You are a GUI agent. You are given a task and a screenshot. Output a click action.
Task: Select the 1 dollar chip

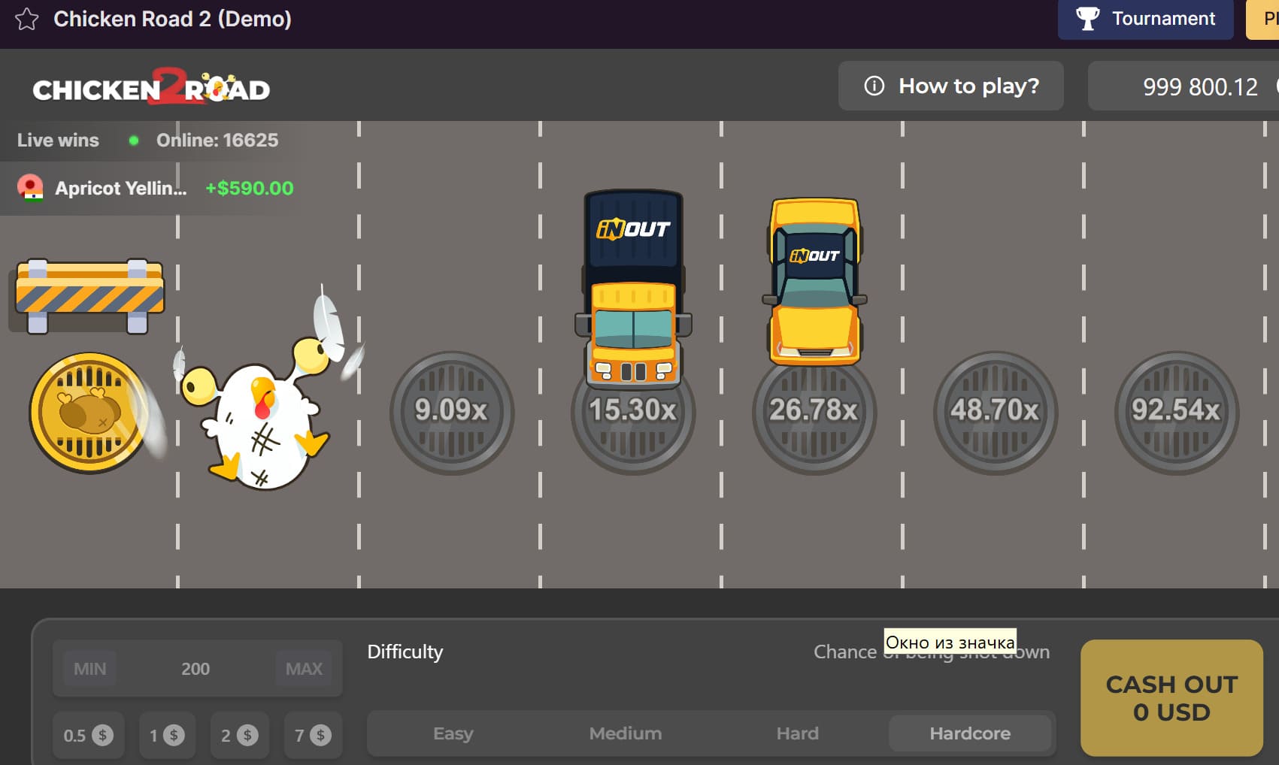[x=167, y=736]
